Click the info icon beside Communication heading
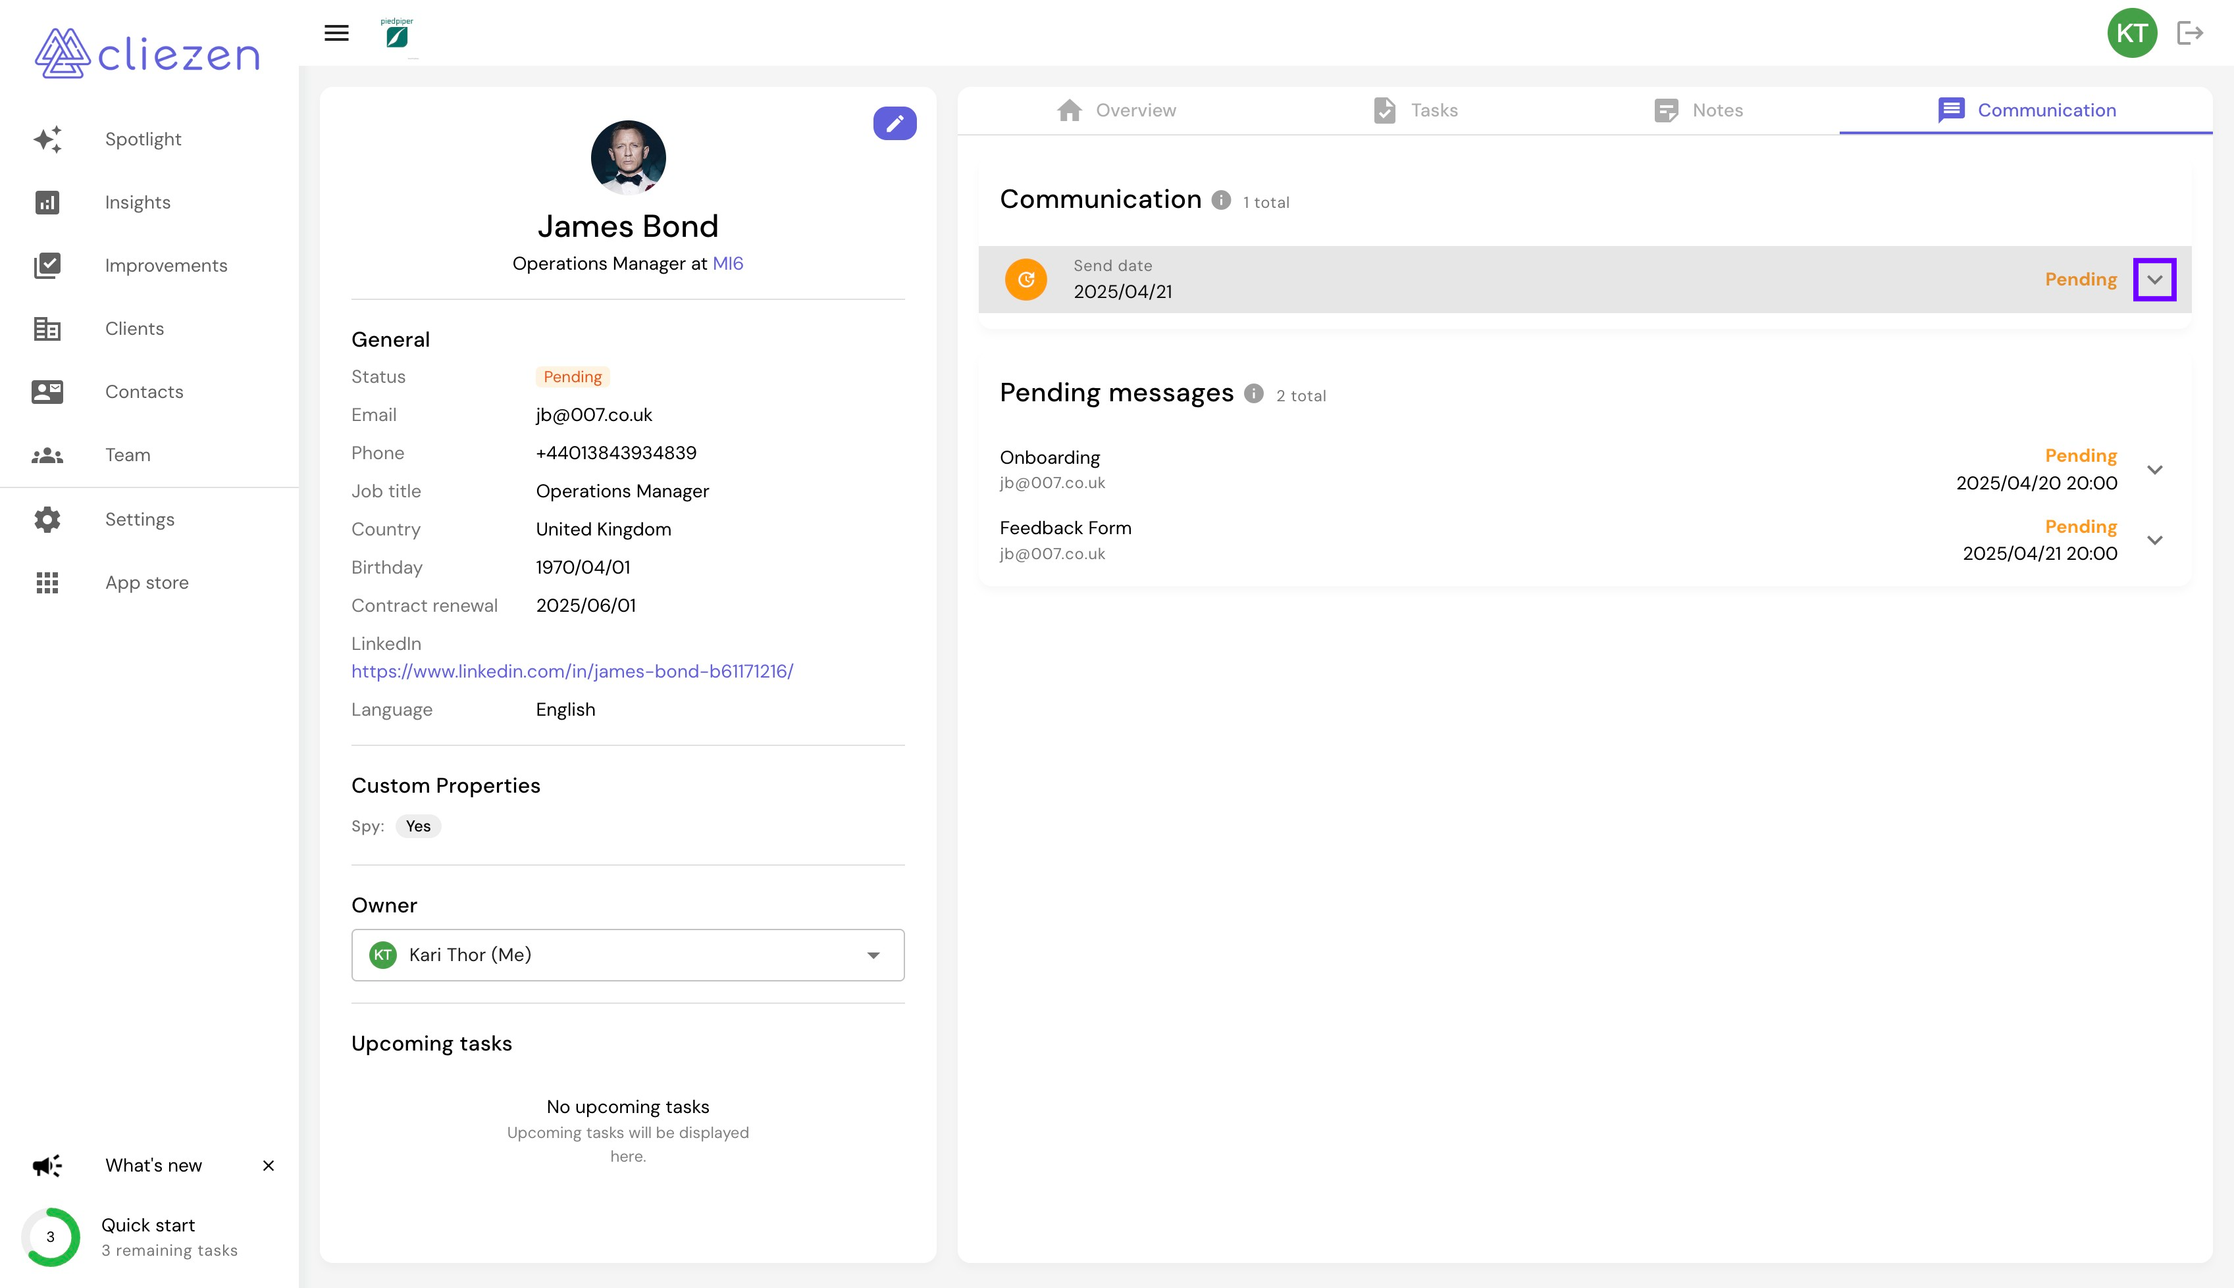Viewport: 2234px width, 1288px height. pyautogui.click(x=1222, y=200)
